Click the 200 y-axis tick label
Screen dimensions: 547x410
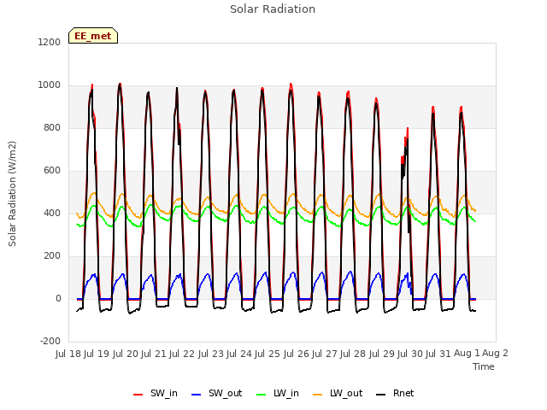[52, 256]
